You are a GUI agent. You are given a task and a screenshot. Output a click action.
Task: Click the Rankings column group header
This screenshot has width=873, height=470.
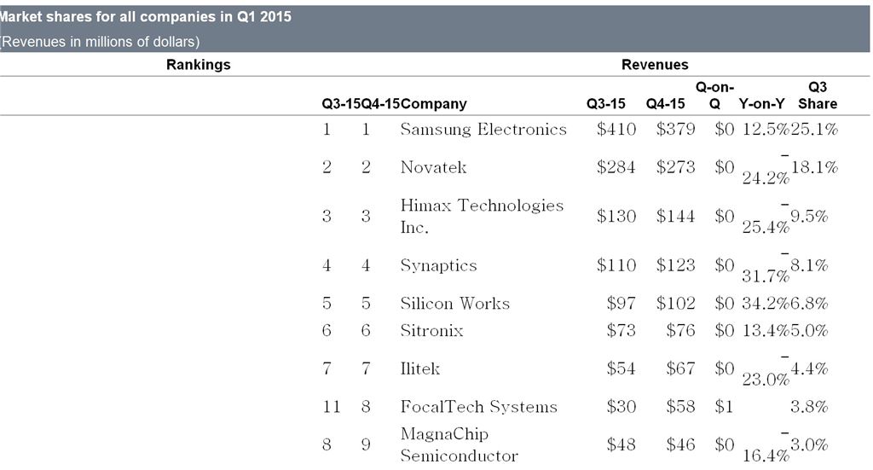click(198, 65)
